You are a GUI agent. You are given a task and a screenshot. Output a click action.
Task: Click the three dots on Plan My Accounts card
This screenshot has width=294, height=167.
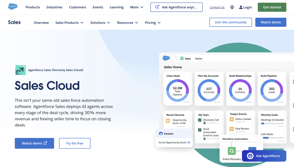click(217, 102)
